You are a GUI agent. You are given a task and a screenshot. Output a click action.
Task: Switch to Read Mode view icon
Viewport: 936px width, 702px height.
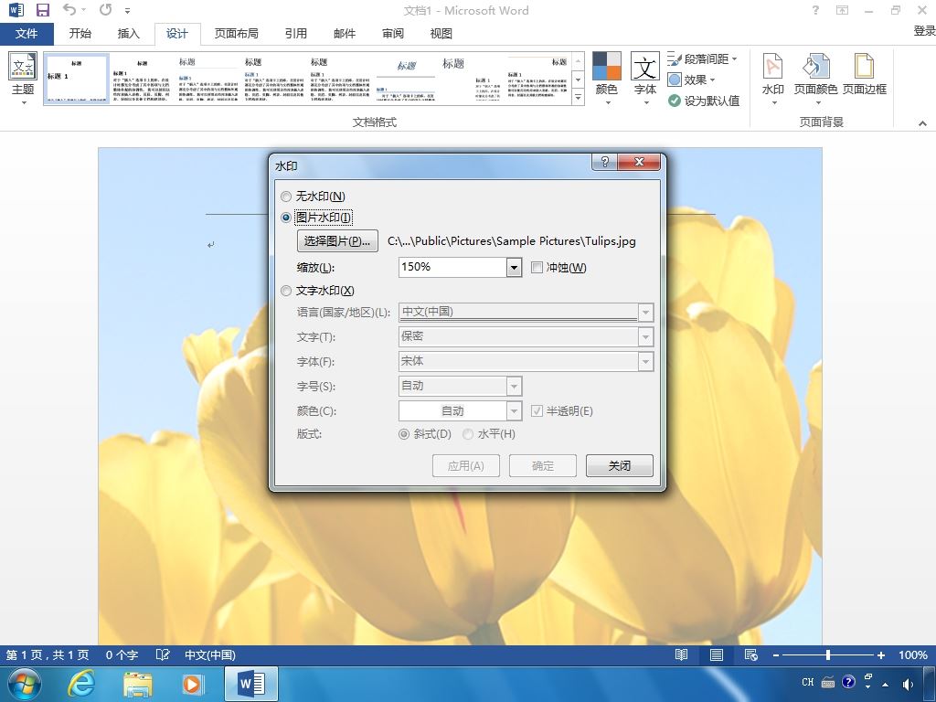pos(681,654)
